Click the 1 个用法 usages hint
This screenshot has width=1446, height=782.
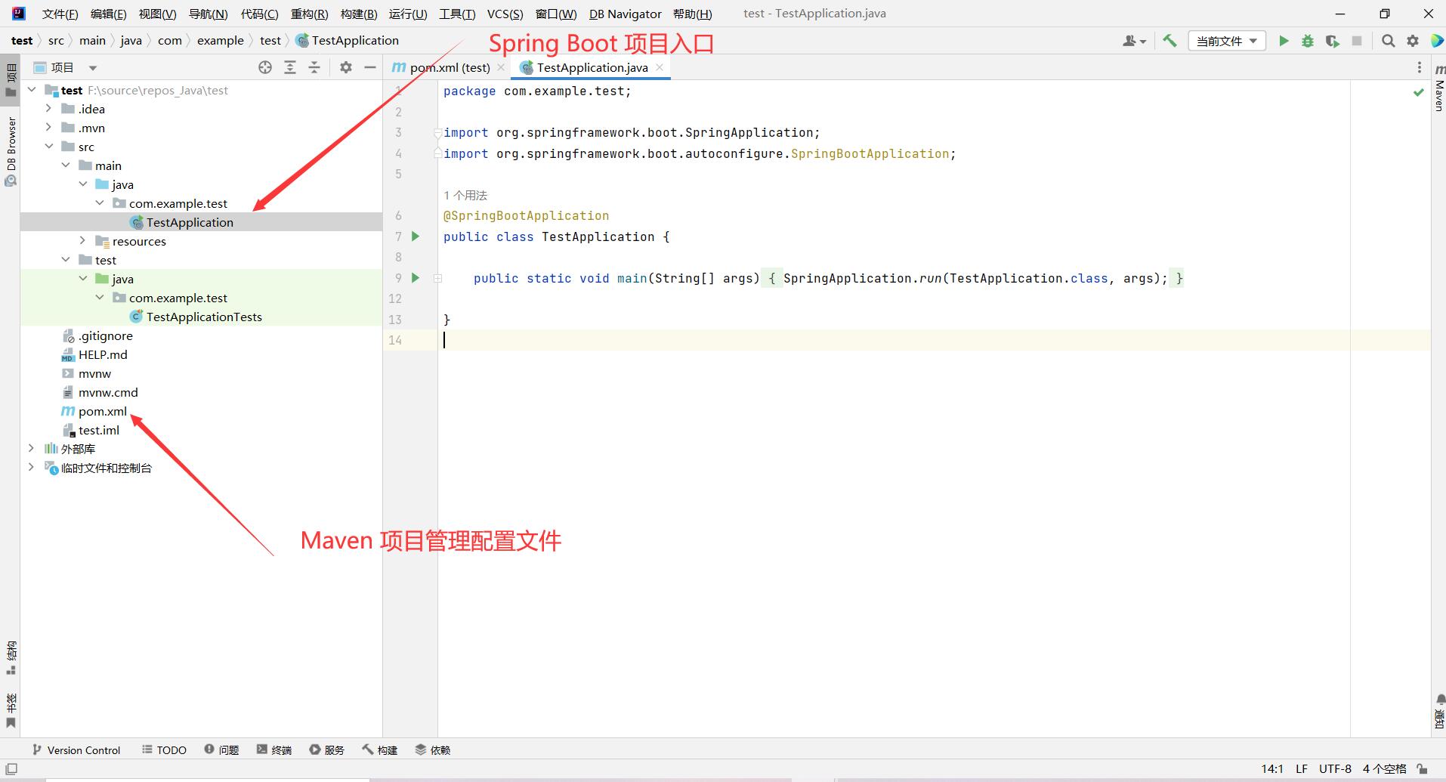tap(465, 195)
